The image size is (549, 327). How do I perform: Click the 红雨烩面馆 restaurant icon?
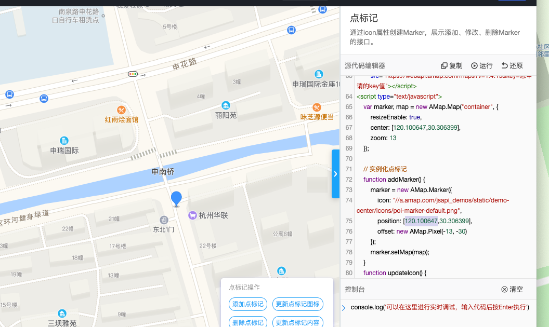121,110
